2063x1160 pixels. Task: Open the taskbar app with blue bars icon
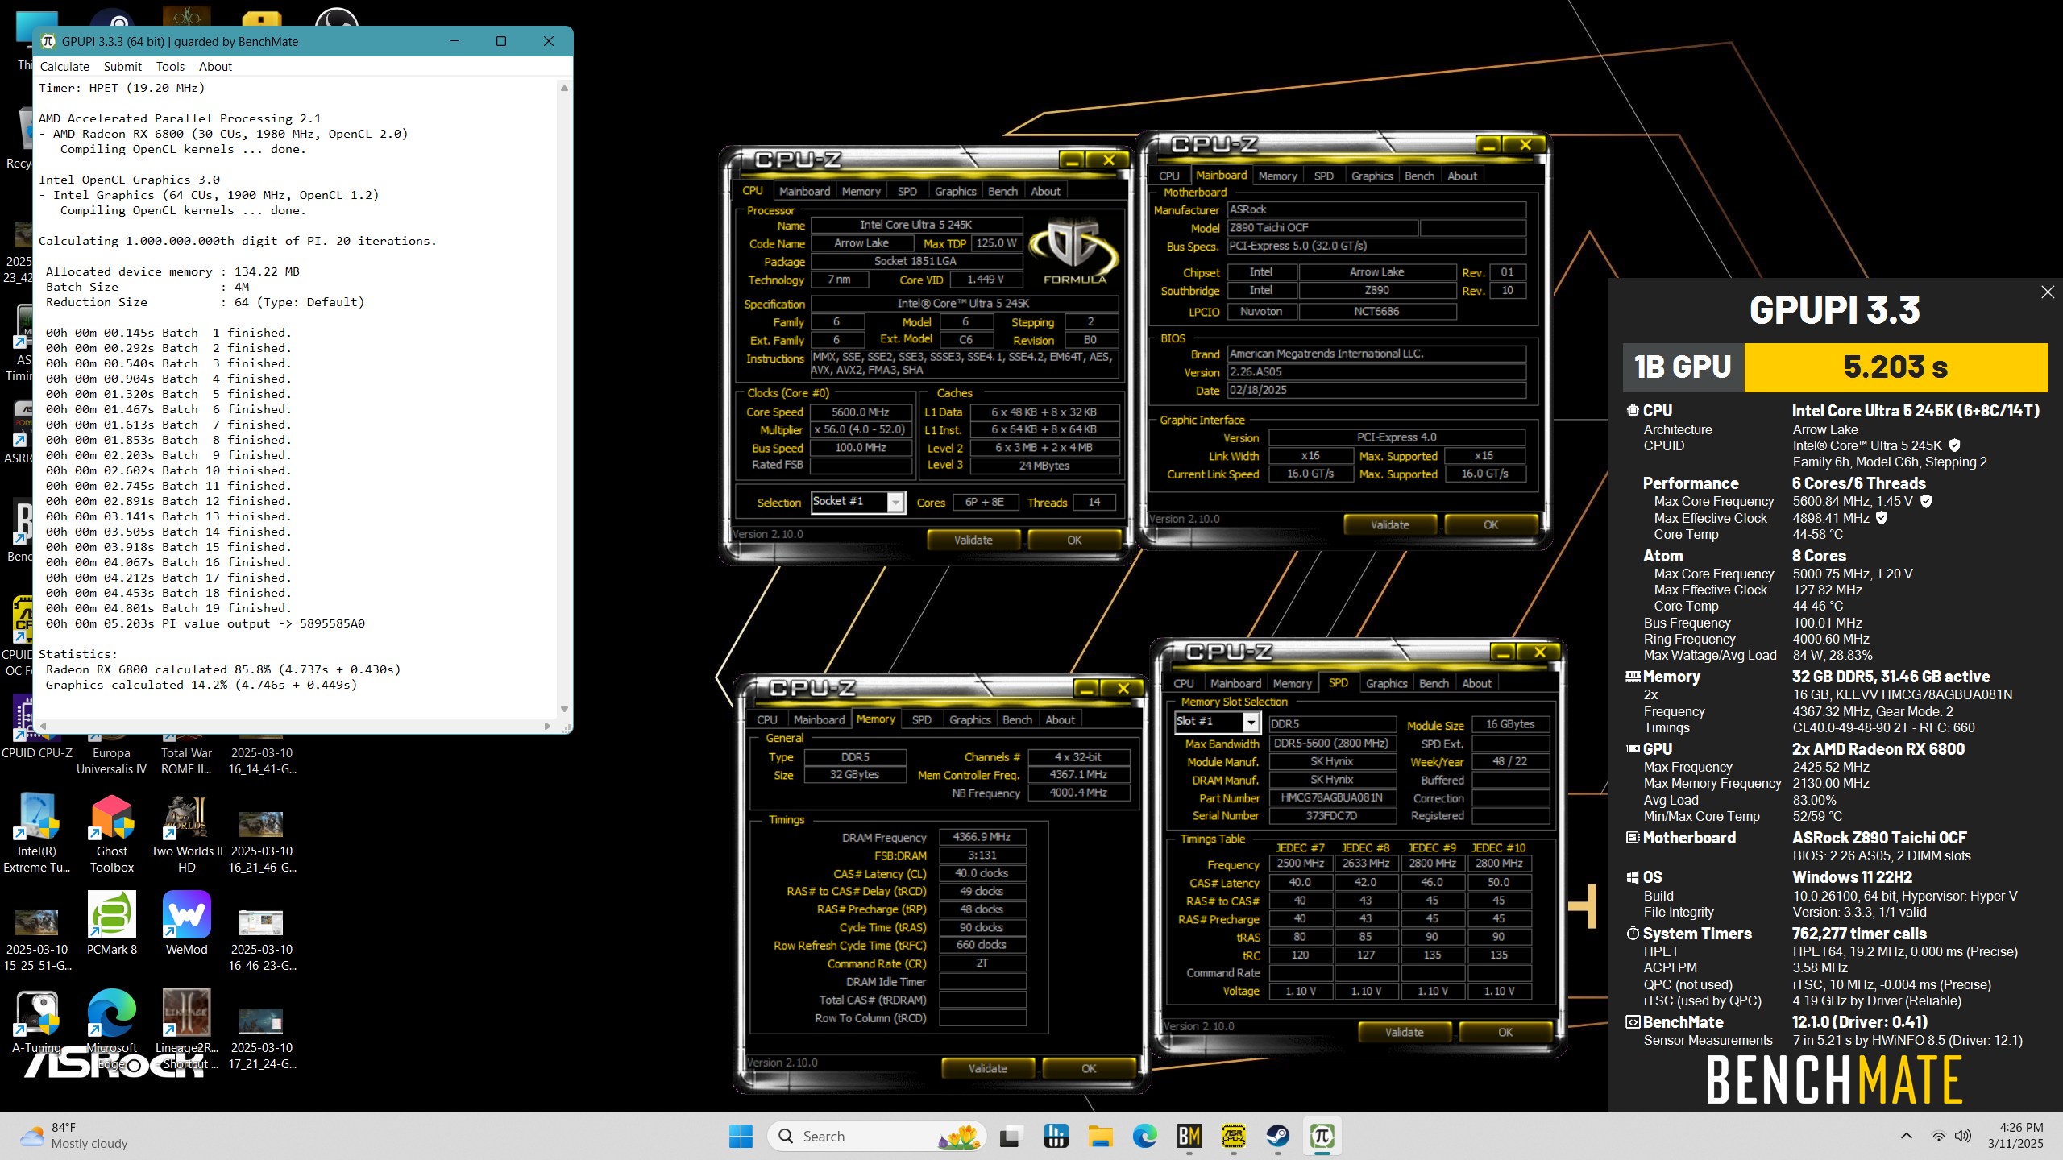click(x=1056, y=1136)
